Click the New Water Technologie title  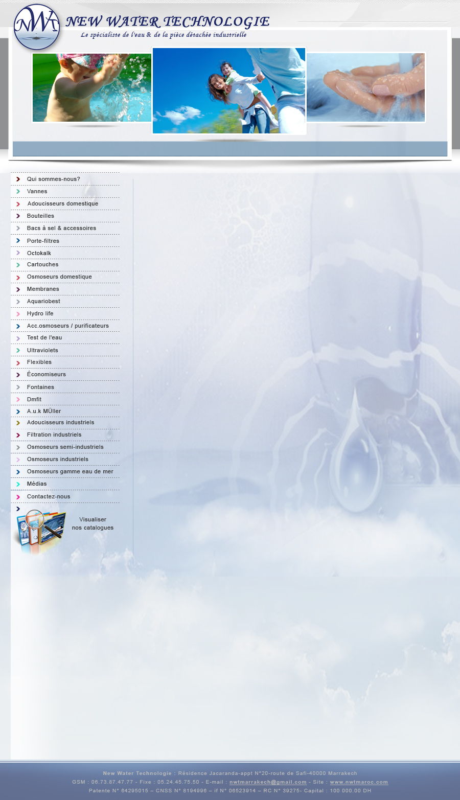point(168,21)
